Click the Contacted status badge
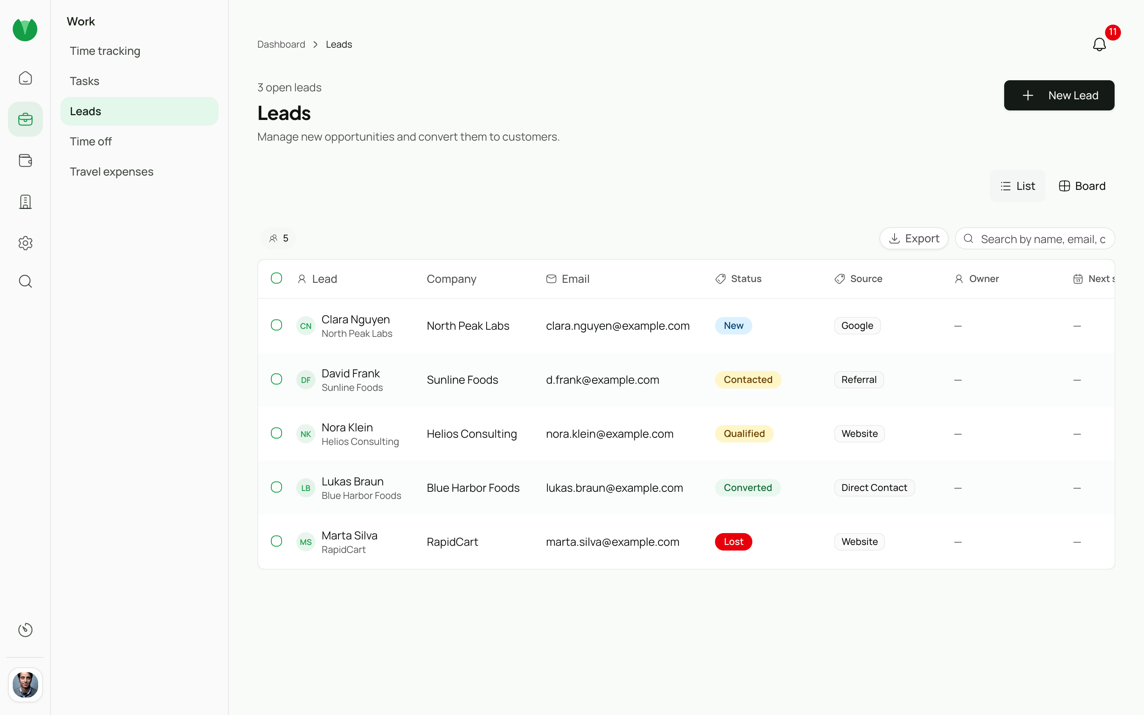 click(748, 380)
